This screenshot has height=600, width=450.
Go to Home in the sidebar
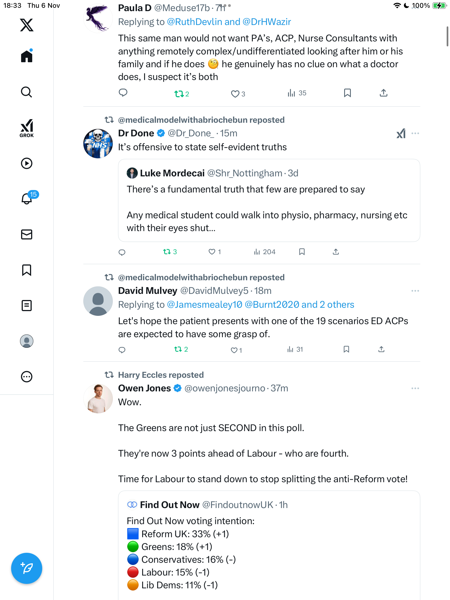[27, 56]
